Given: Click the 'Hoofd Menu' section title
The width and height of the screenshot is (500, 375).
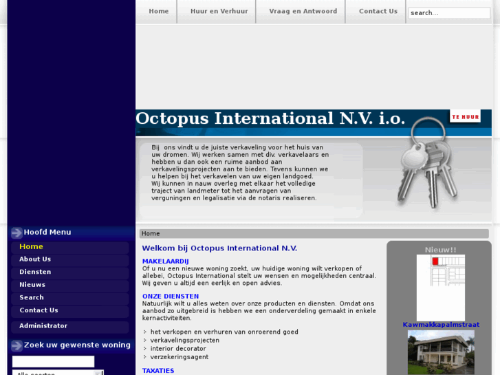Looking at the screenshot, I should coord(47,233).
